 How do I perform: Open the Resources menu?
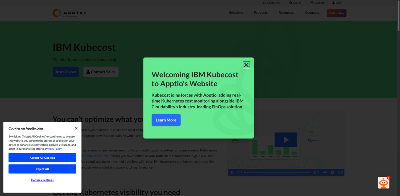click(286, 12)
